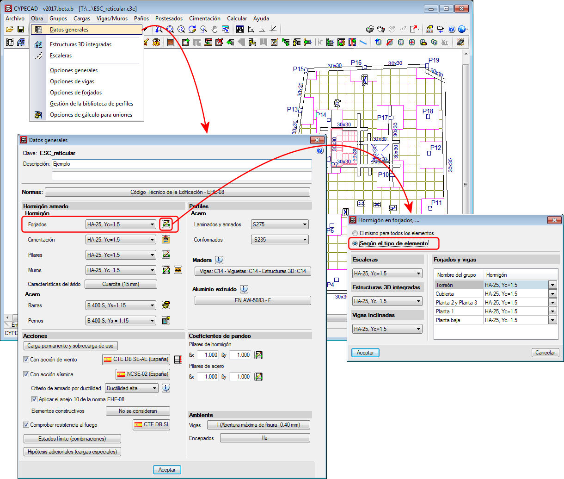Open Pilares concrete HA-25 dropdown
The image size is (564, 479).
[121, 255]
